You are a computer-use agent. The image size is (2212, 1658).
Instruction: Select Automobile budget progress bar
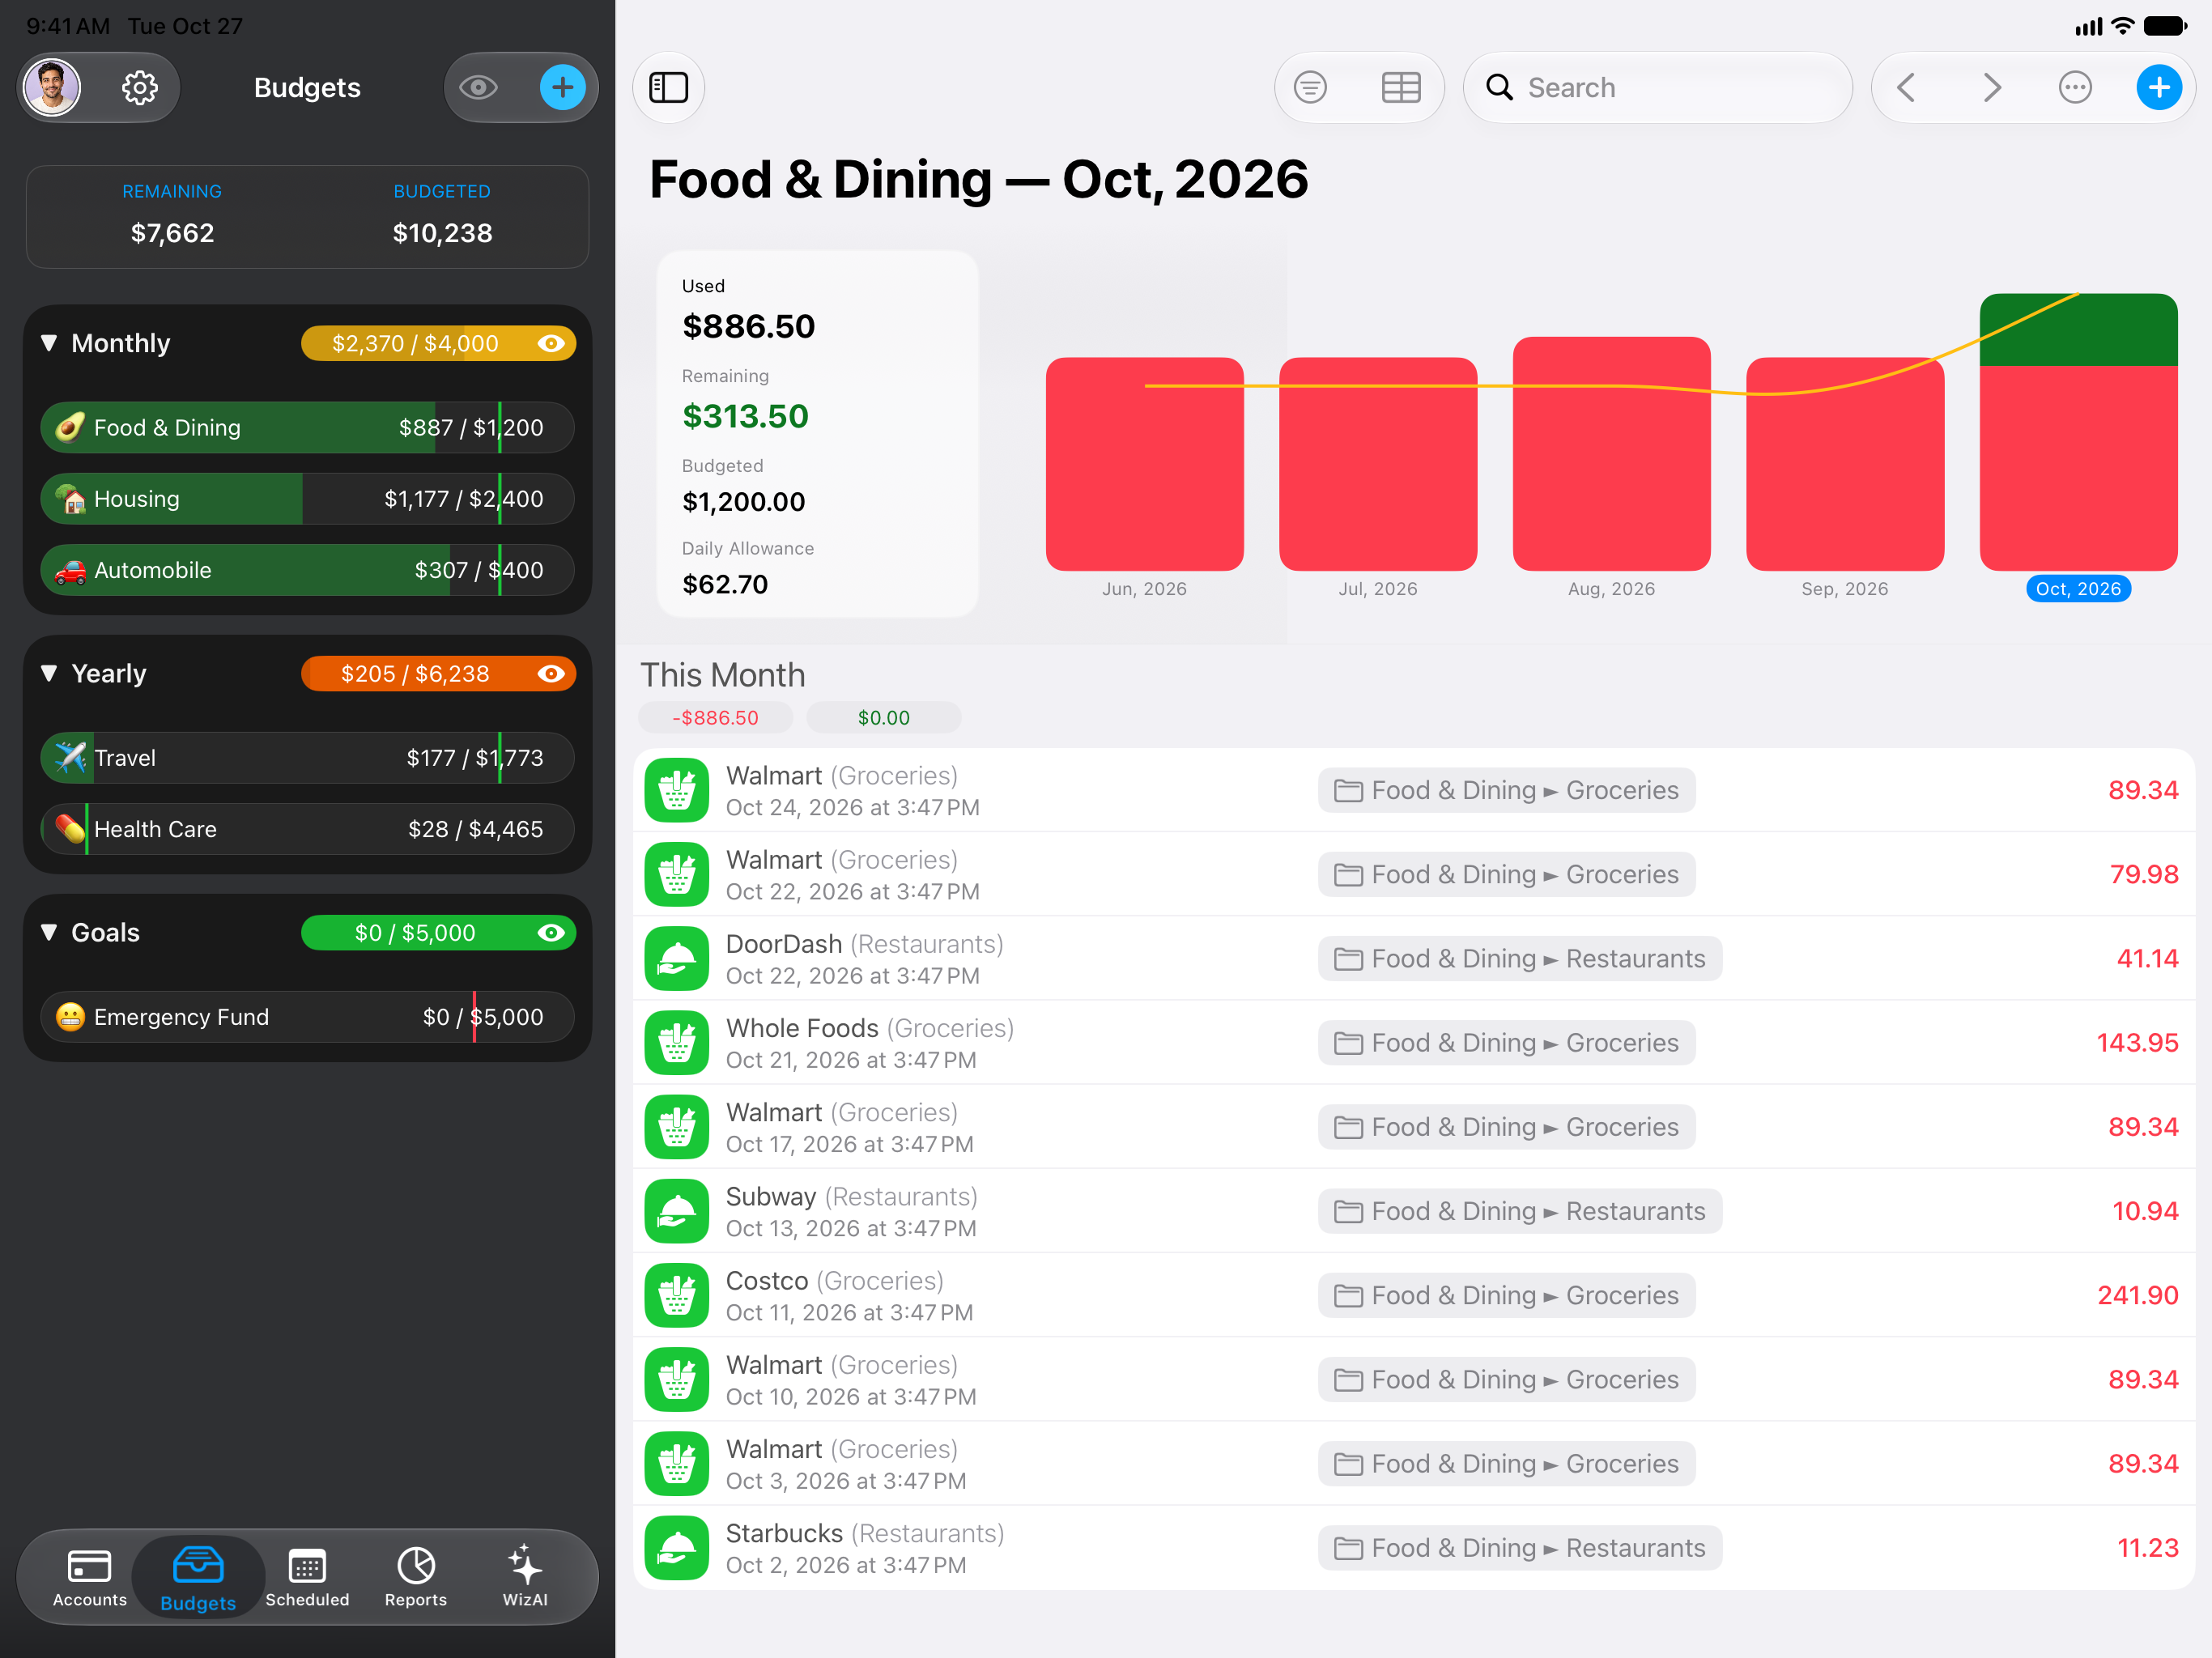click(x=307, y=570)
